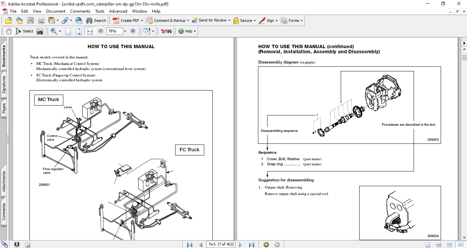The image size is (467, 248).
Task: Click the zoom out minus button
Action: click(101, 31)
